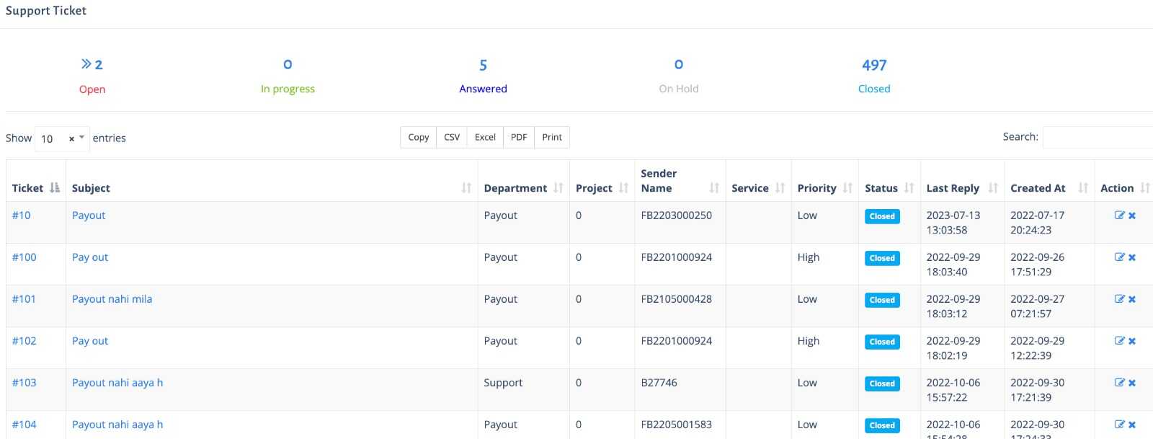This screenshot has height=439, width=1153.
Task: Open the 'Payout nahi mila' subject link
Action: click(x=112, y=299)
